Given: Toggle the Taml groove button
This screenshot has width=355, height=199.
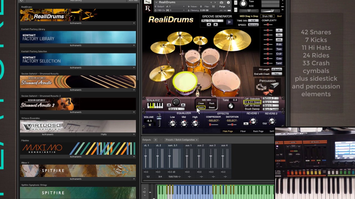Looking at the screenshot, I should (279, 63).
